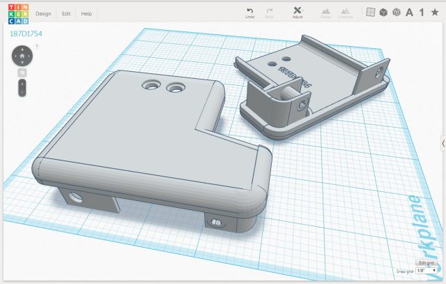Open the Help menu
Viewport: 446px width, 284px height.
click(86, 14)
